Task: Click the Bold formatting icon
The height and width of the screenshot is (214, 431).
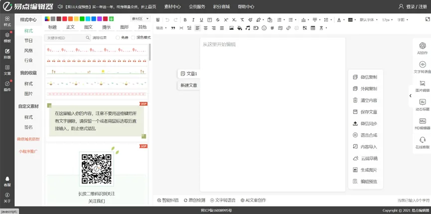Action: click(185, 20)
